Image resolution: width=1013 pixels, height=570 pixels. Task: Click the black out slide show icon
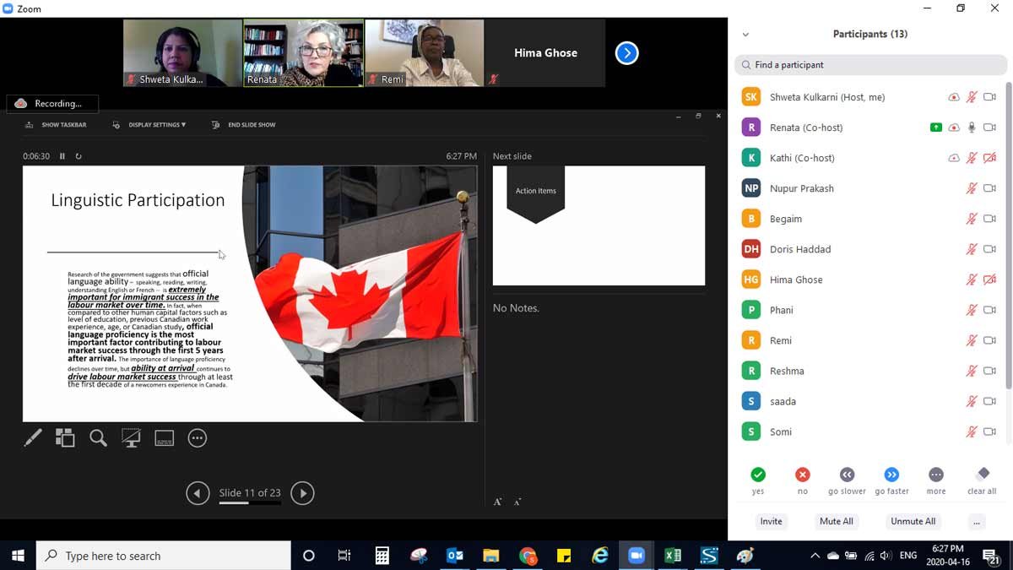click(x=131, y=437)
